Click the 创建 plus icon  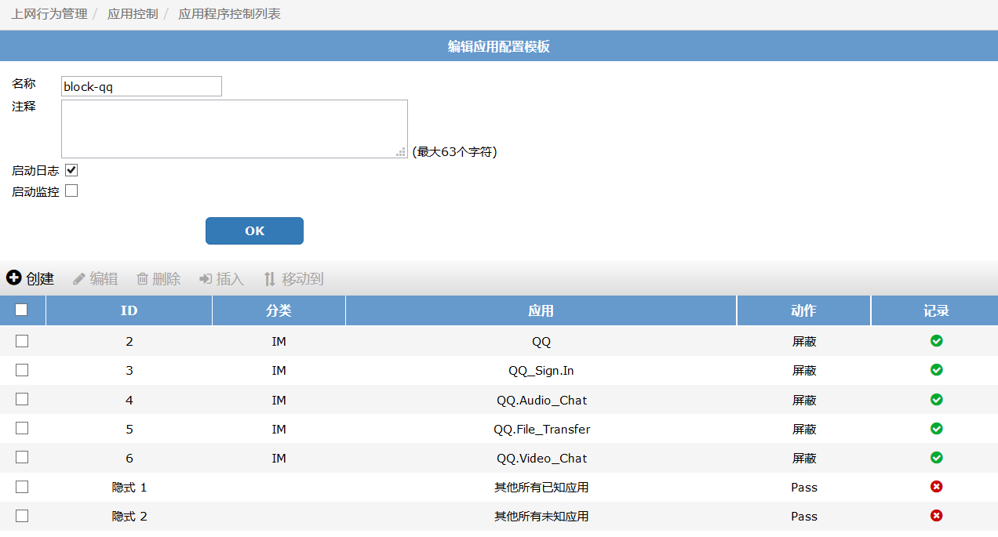point(13,278)
